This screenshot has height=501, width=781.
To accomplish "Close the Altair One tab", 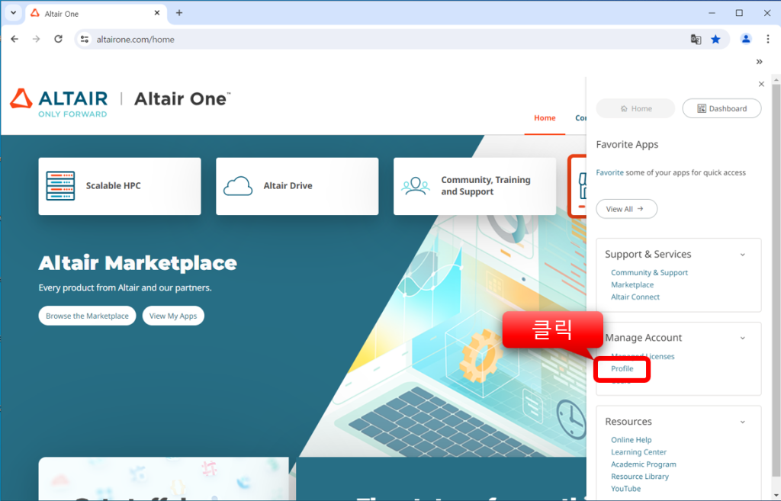I will click(157, 13).
